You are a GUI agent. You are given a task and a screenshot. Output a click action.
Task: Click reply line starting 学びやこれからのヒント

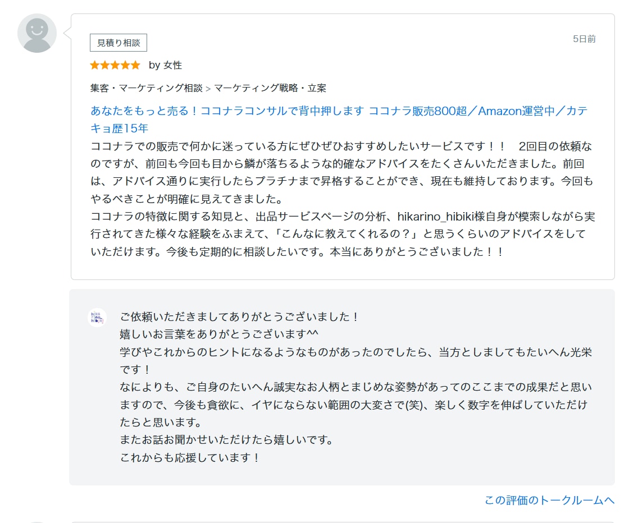(x=356, y=361)
